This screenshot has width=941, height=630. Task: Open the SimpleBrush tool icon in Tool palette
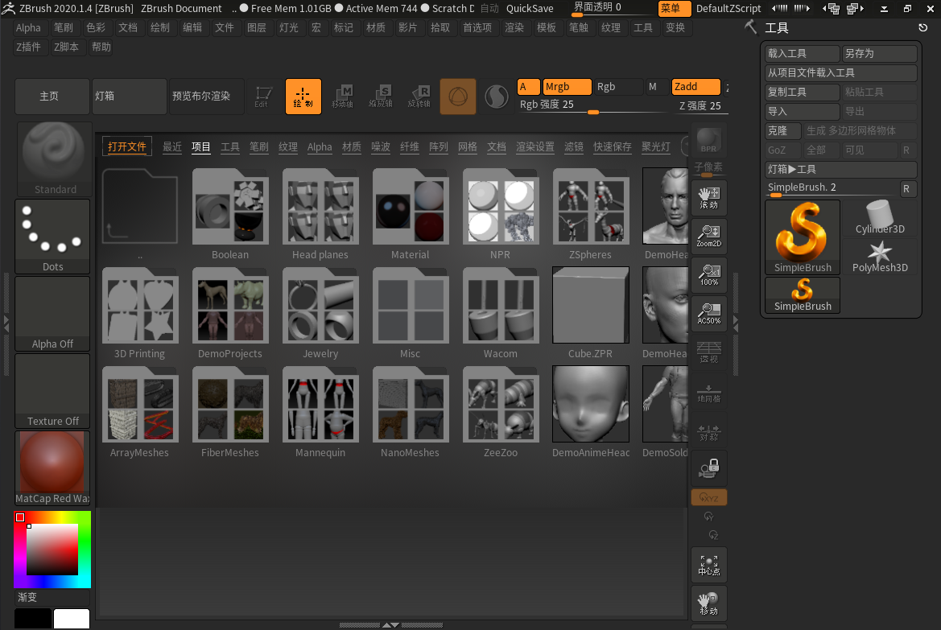[802, 233]
